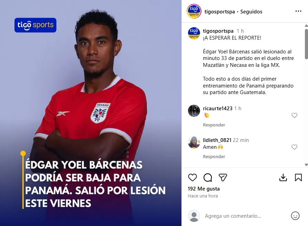
Task: Open the tigosportspa username link in the header
Action: coord(220,12)
